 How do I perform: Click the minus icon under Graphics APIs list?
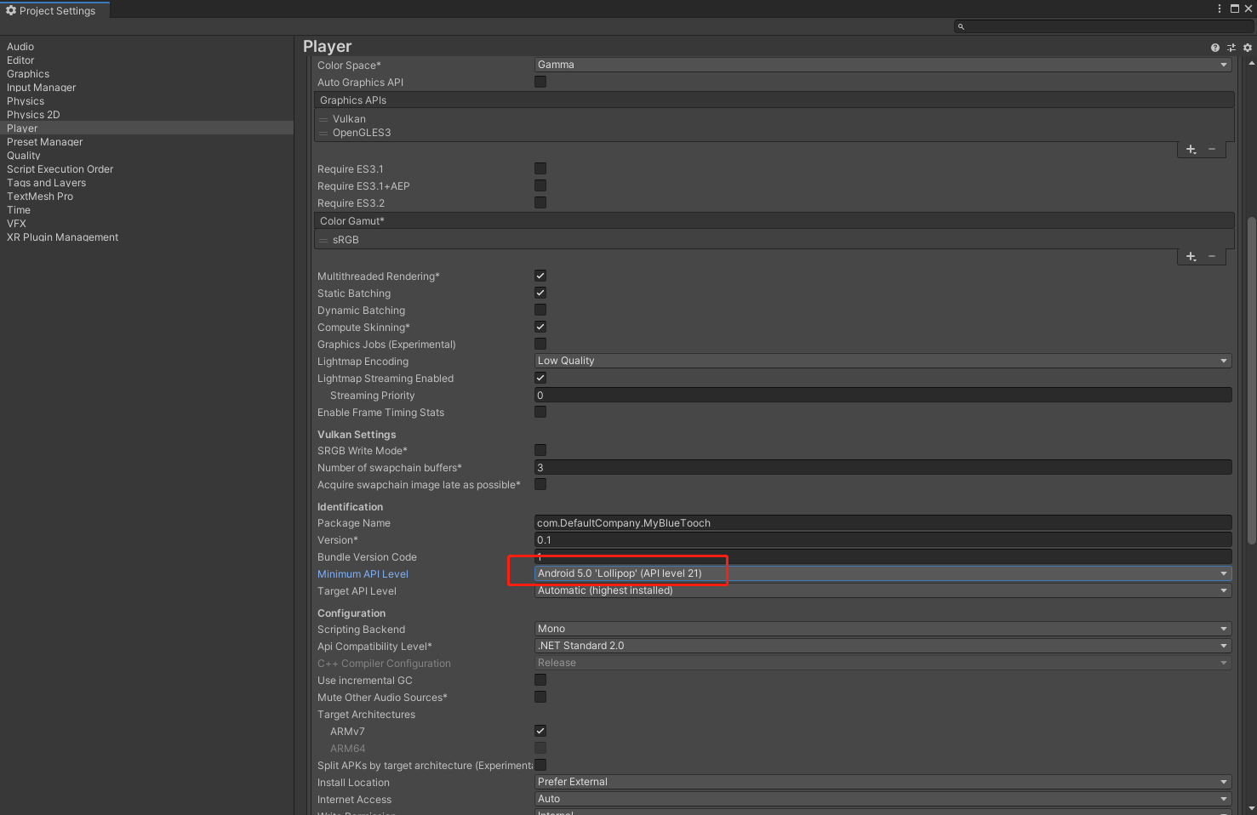pos(1212,149)
